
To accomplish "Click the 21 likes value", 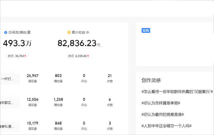I will (110, 76).
